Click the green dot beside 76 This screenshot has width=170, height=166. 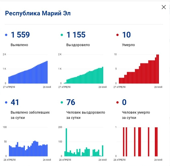coord(62,103)
